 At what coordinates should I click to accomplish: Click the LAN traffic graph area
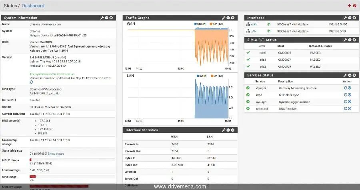coord(178,99)
